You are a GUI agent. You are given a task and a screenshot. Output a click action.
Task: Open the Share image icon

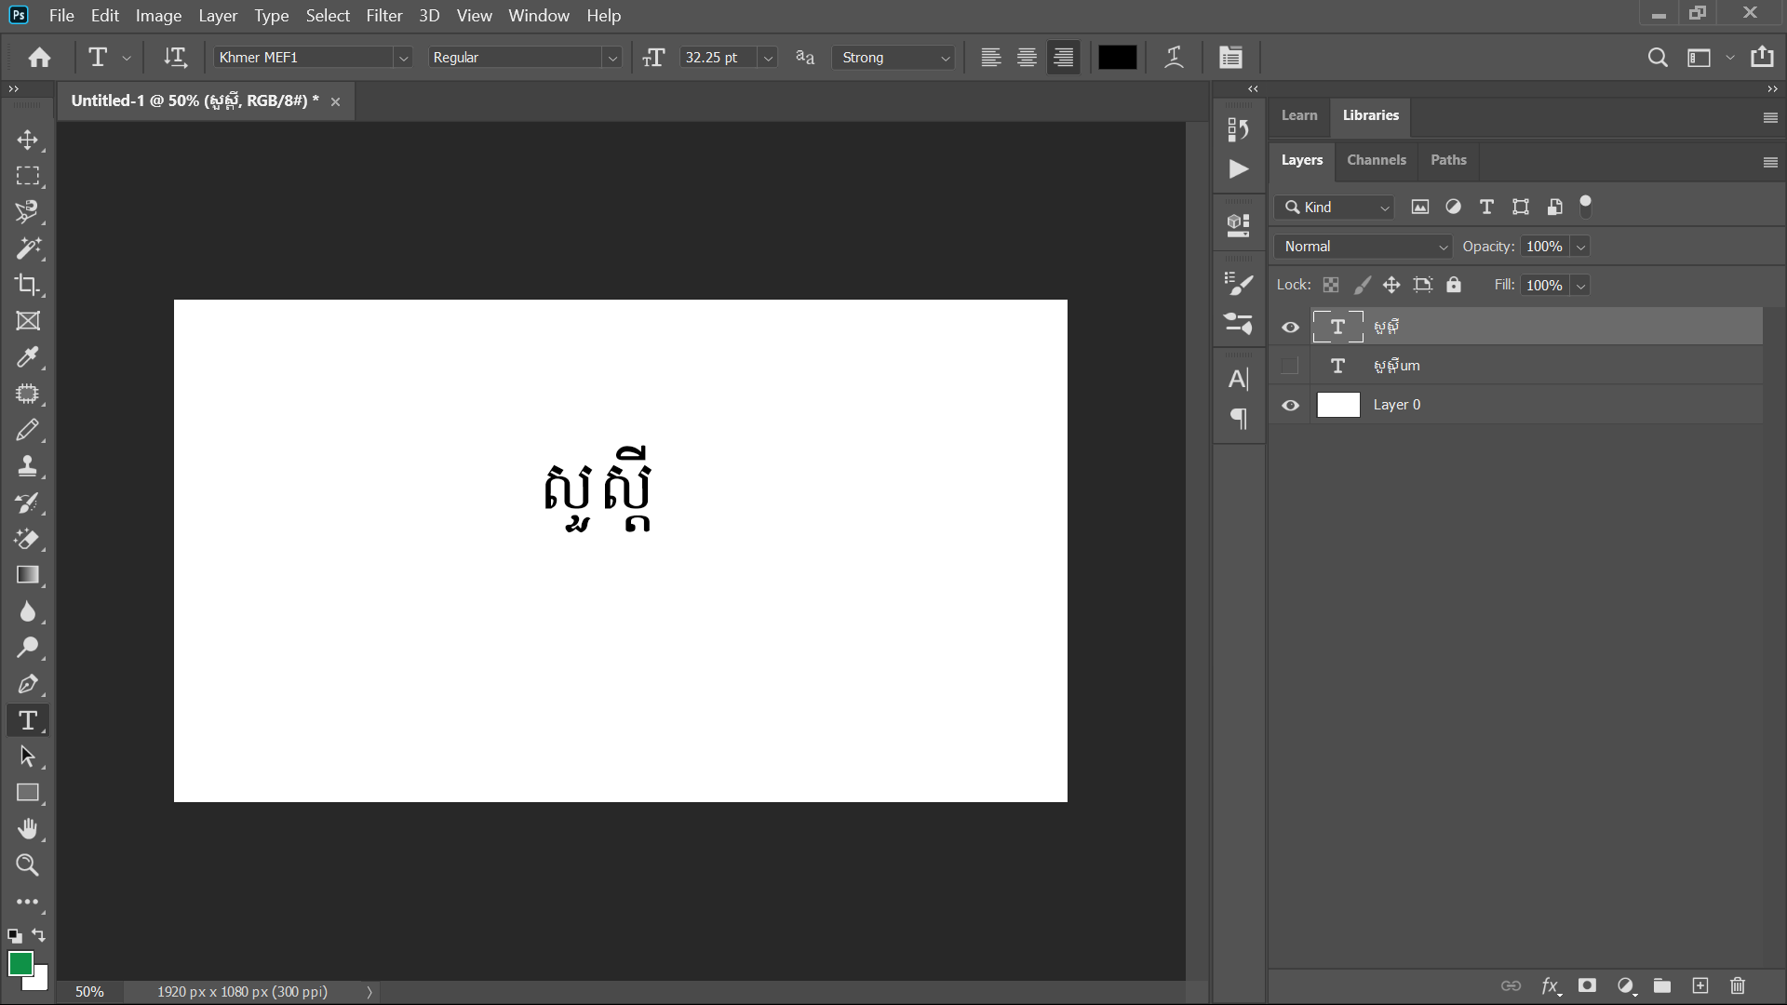point(1762,57)
